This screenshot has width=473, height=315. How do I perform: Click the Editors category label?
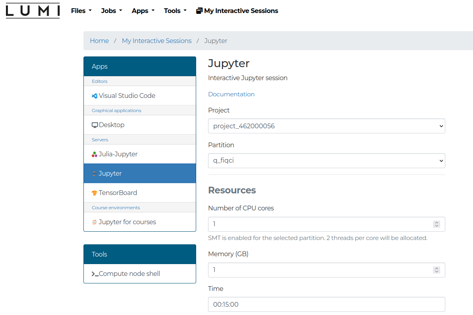[x=100, y=81]
